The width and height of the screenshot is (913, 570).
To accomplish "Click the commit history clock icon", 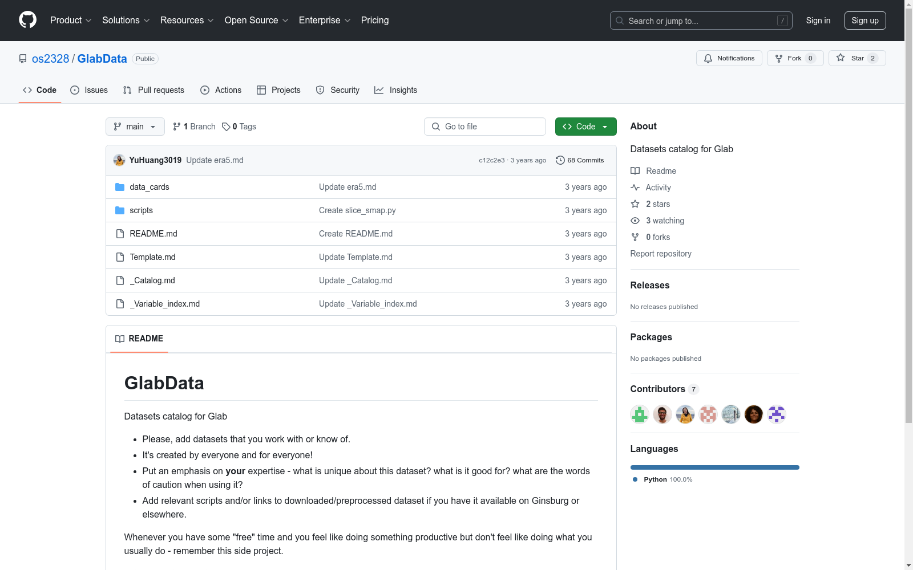I will pos(560,160).
